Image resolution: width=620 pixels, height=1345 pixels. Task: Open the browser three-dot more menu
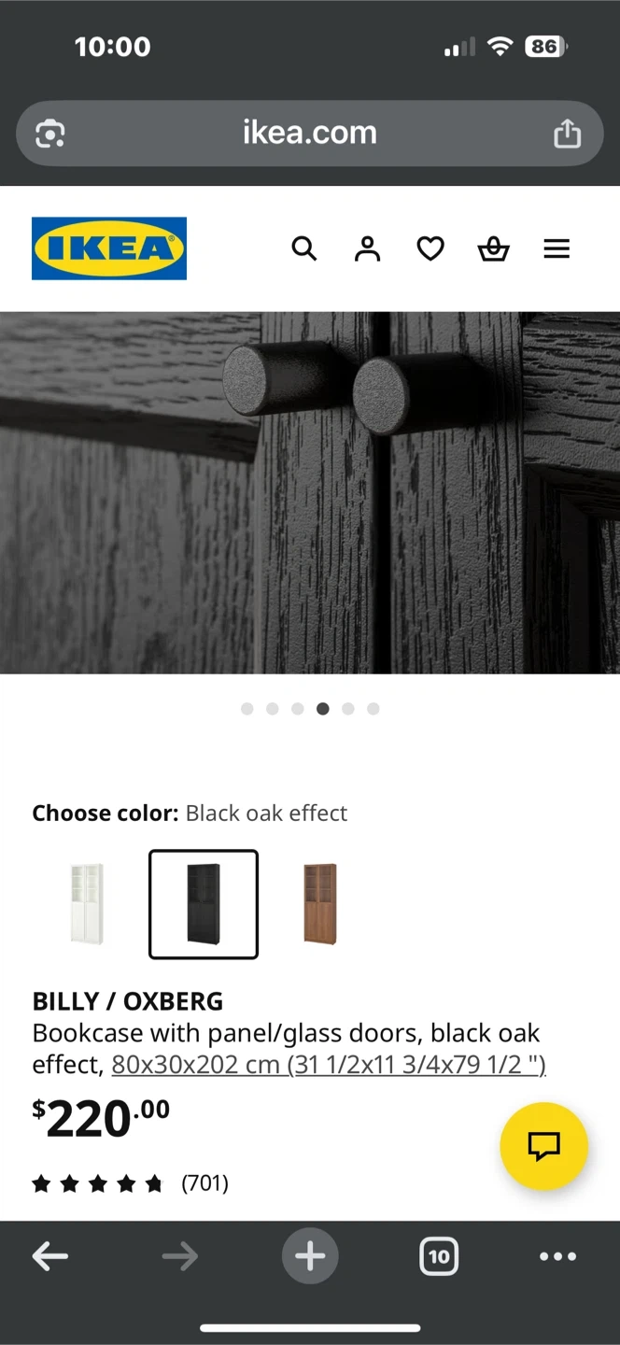tap(558, 1256)
